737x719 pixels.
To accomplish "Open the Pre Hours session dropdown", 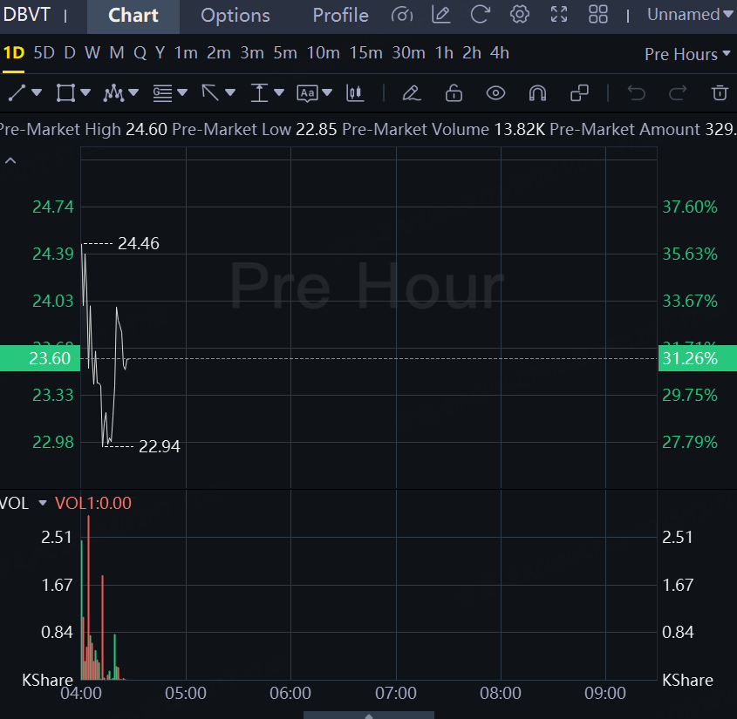I will [x=687, y=54].
